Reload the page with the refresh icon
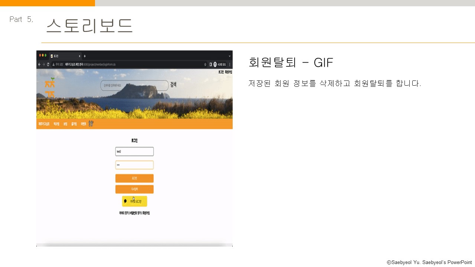Screen dimensions: 475x267 click(x=48, y=65)
